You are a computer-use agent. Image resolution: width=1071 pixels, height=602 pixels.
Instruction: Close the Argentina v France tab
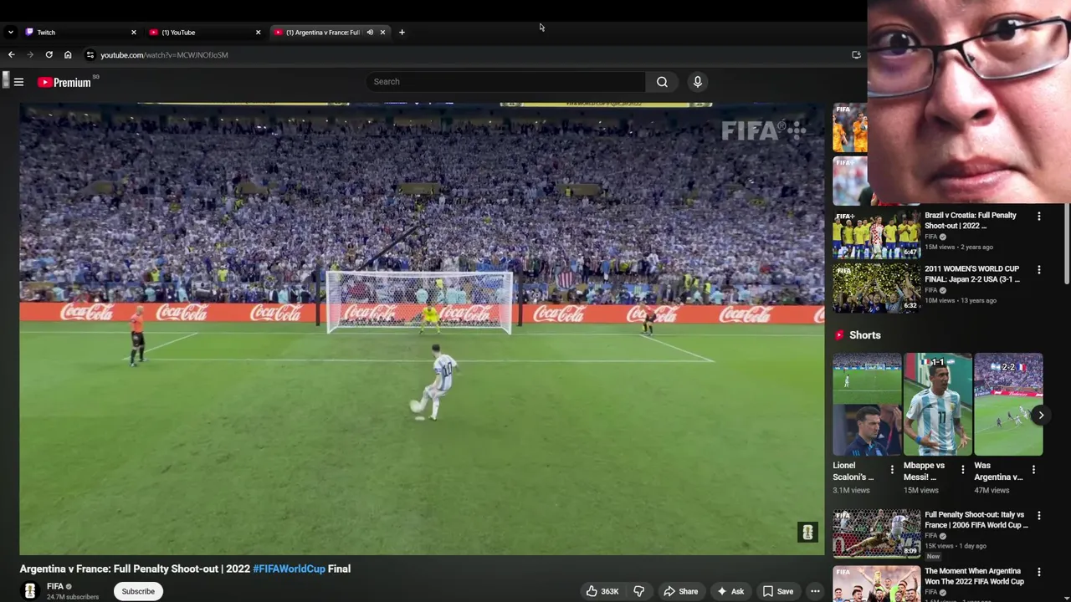point(382,32)
